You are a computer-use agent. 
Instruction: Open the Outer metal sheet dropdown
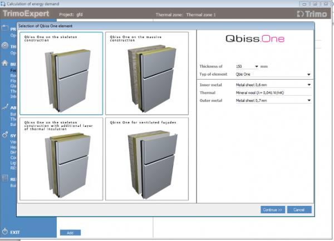(x=273, y=101)
